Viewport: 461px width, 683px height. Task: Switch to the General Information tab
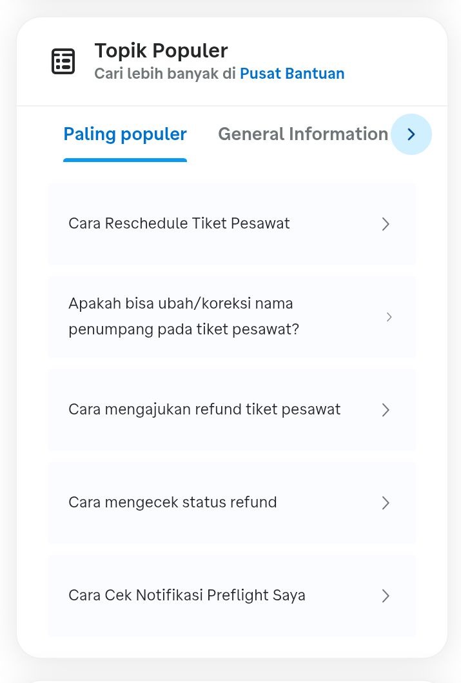point(303,134)
